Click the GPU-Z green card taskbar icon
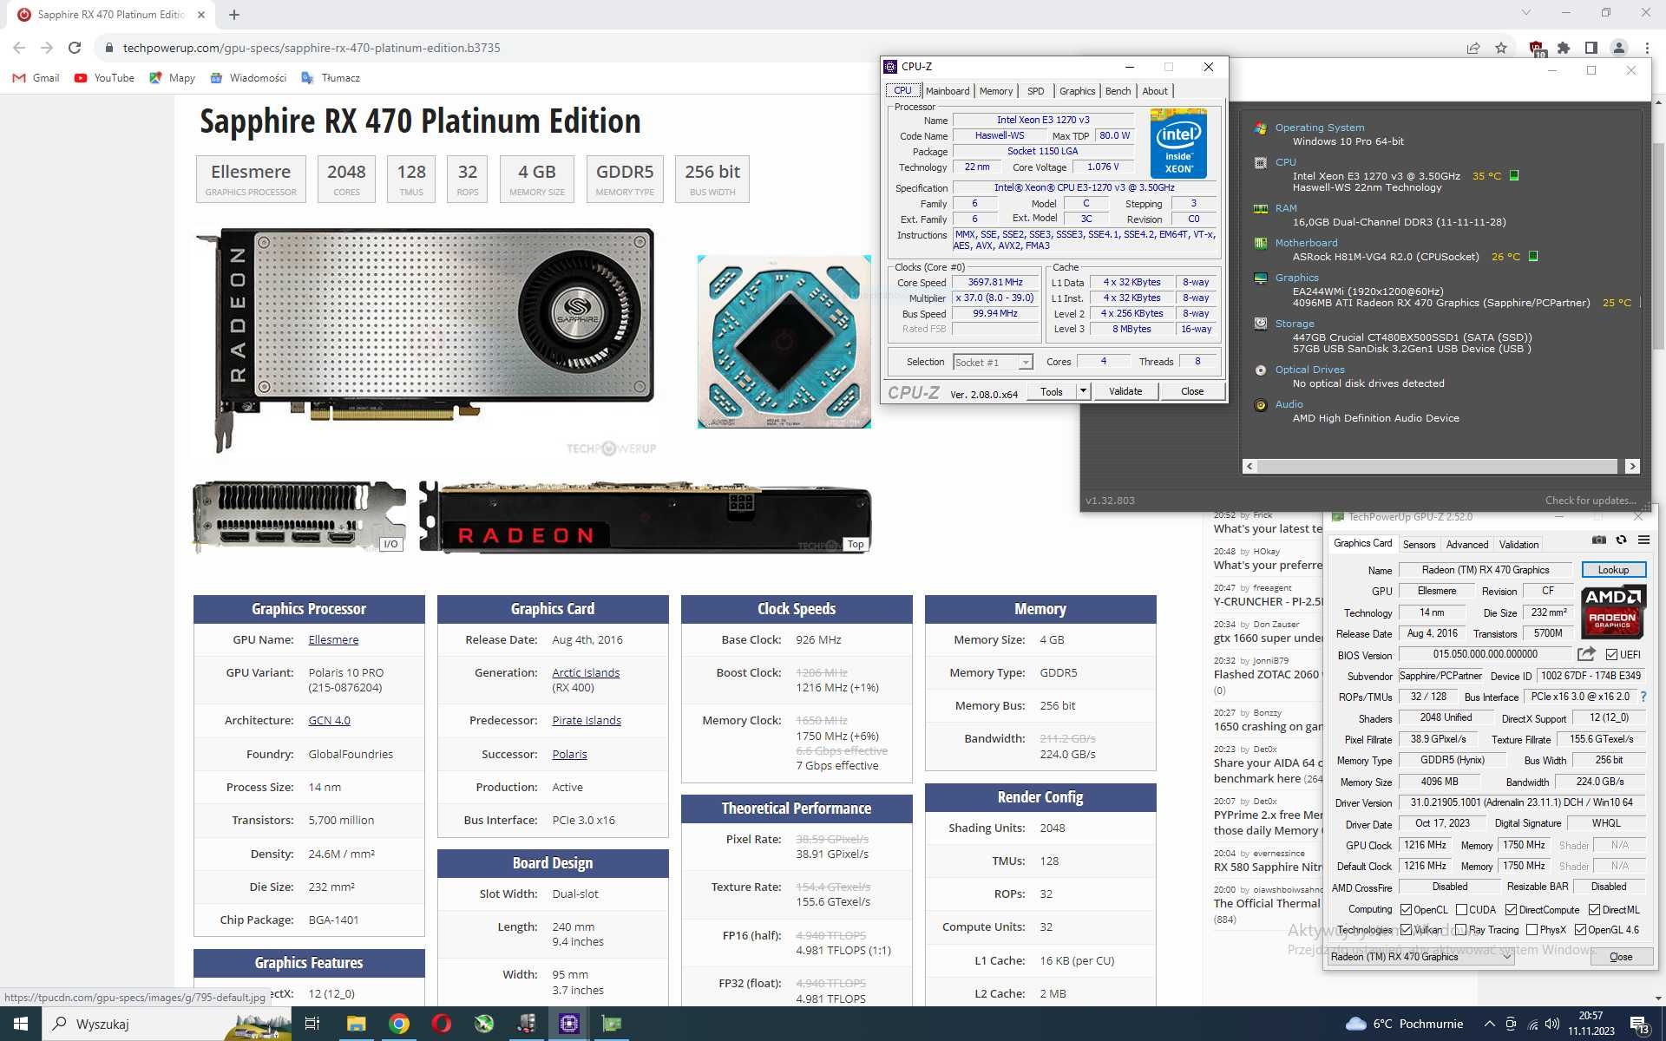 point(612,1024)
